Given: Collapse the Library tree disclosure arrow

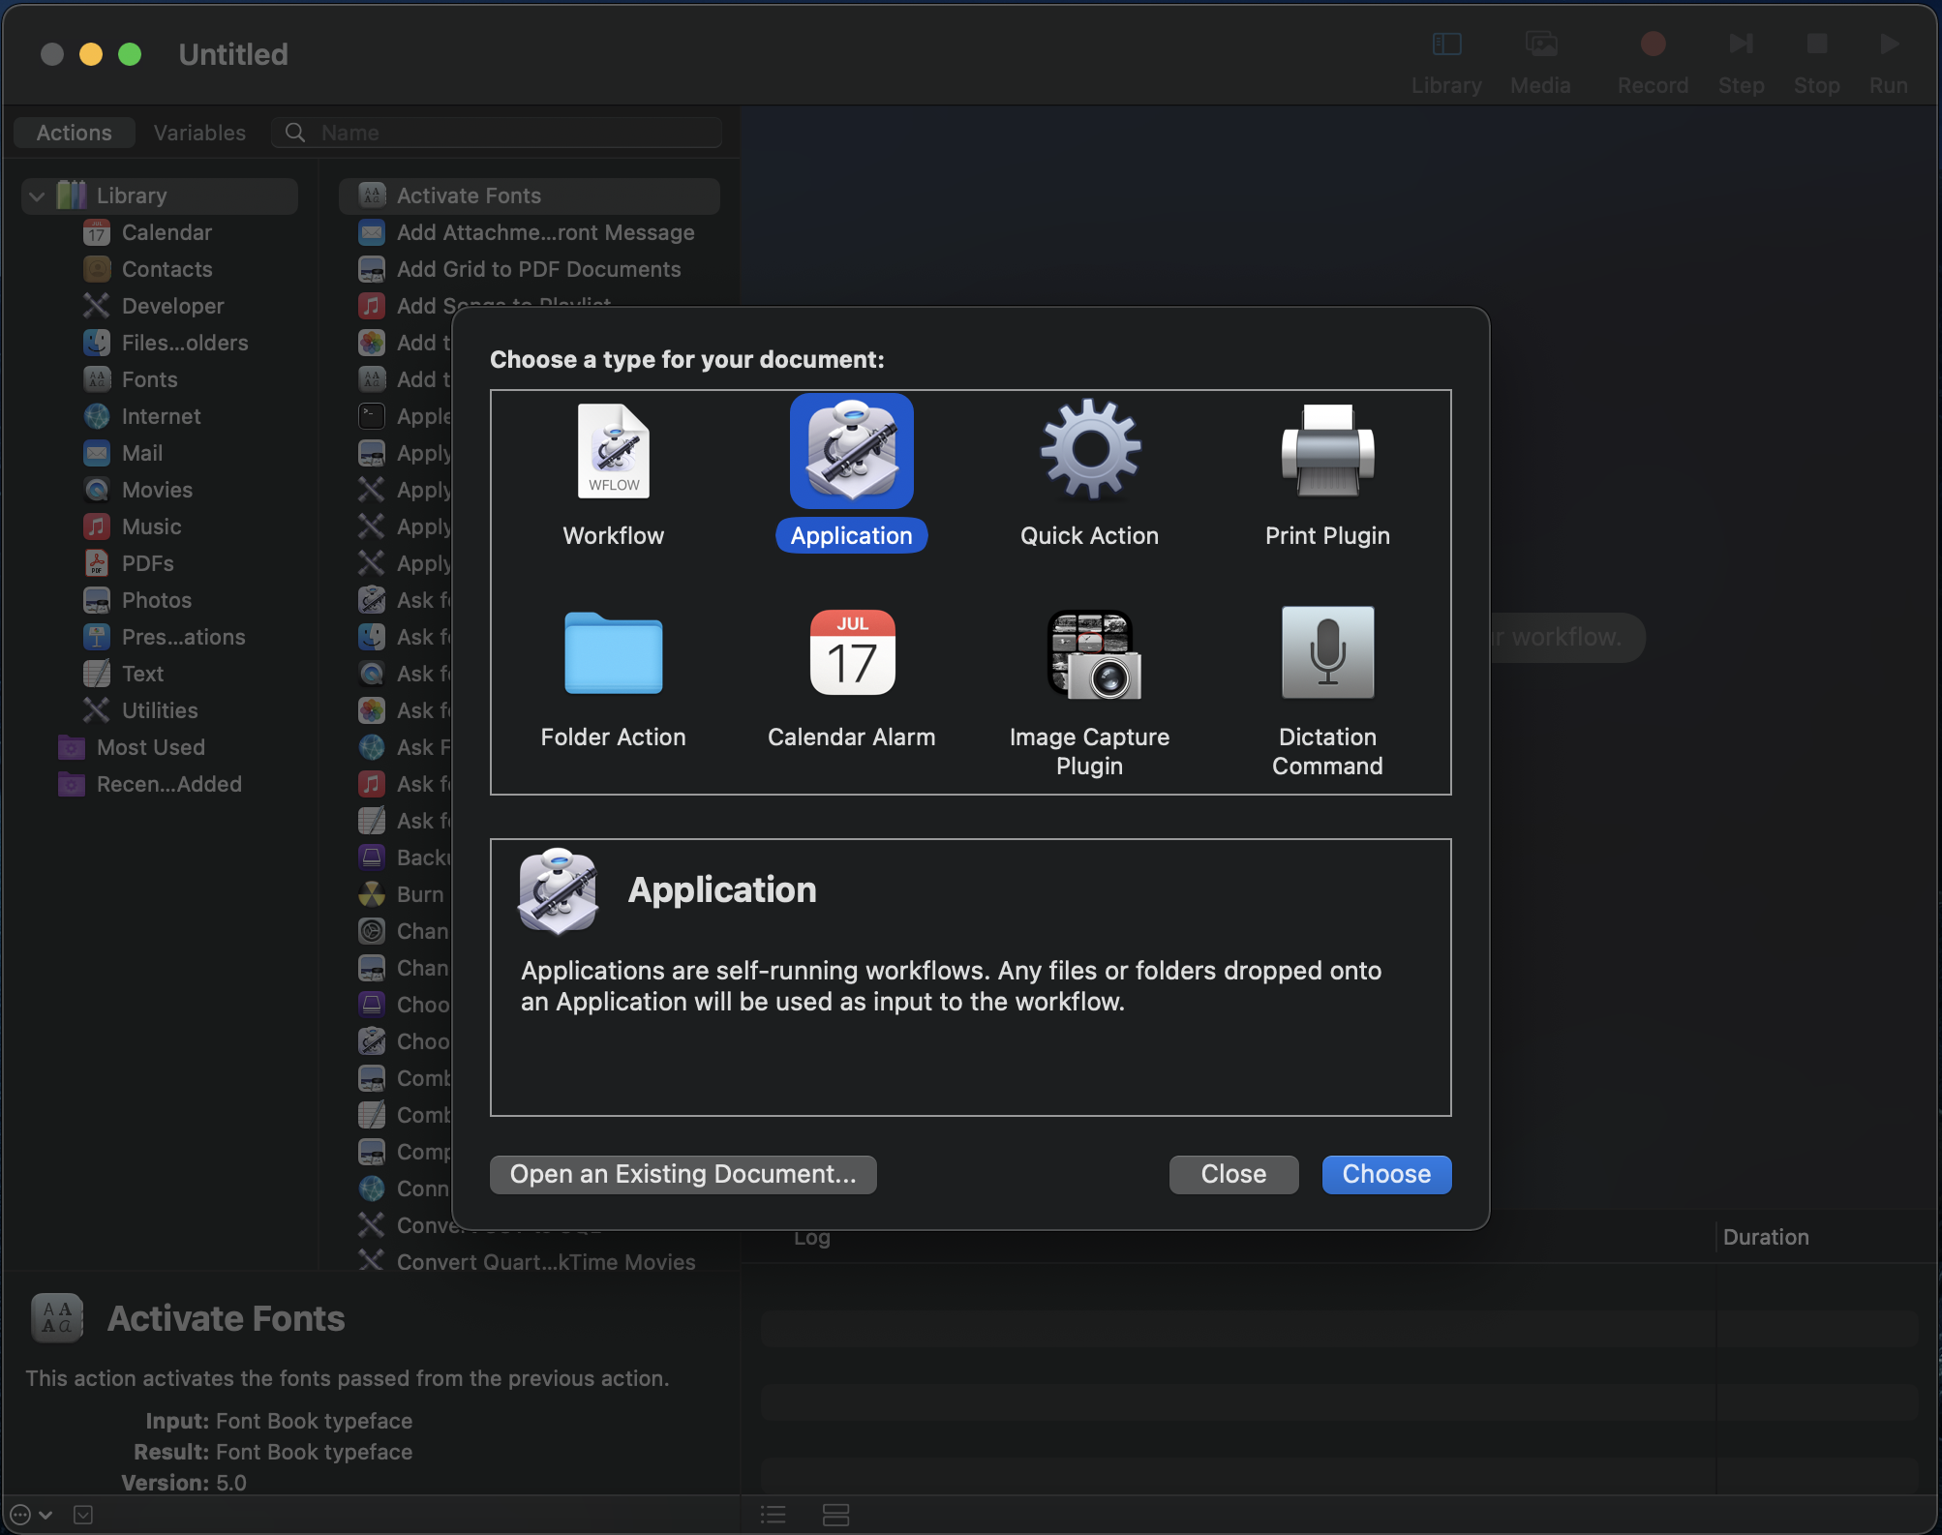Looking at the screenshot, I should click(x=37, y=196).
